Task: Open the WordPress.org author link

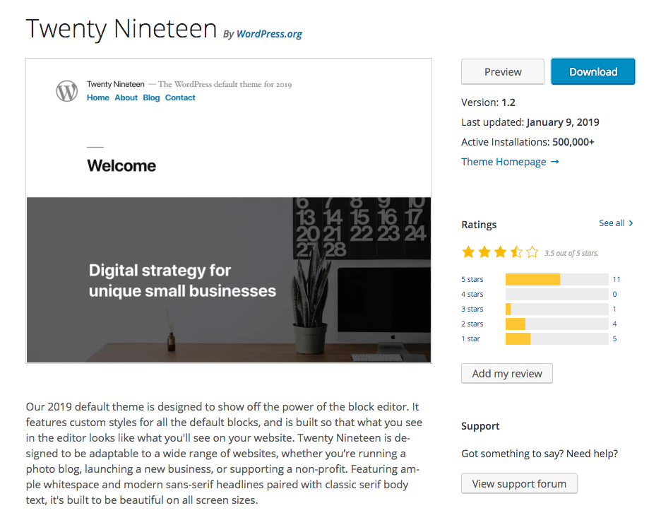Action: (269, 34)
